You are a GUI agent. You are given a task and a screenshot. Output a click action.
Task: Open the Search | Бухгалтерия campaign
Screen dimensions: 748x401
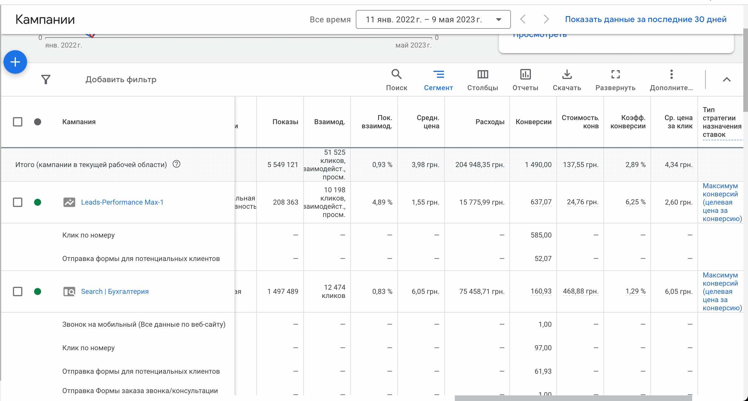pyautogui.click(x=115, y=292)
